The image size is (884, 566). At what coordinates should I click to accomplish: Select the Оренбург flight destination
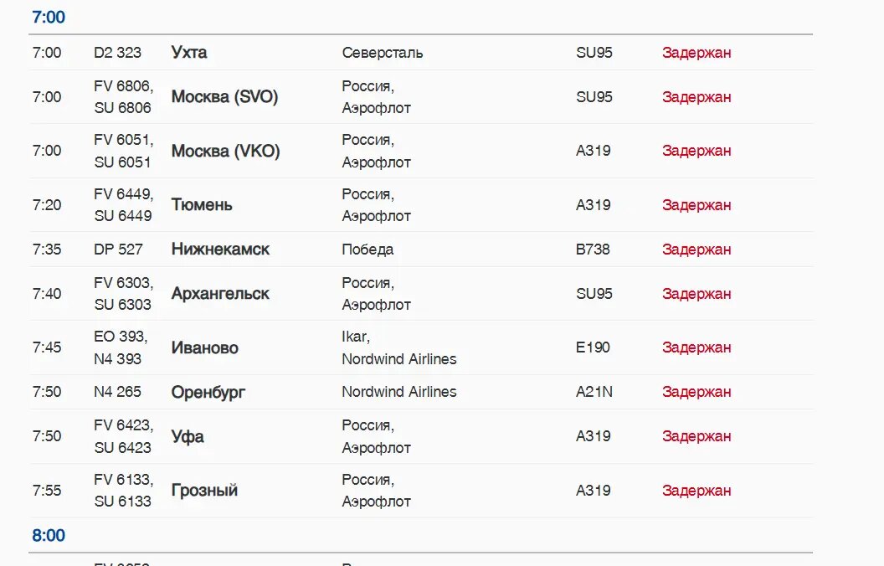pyautogui.click(x=208, y=392)
